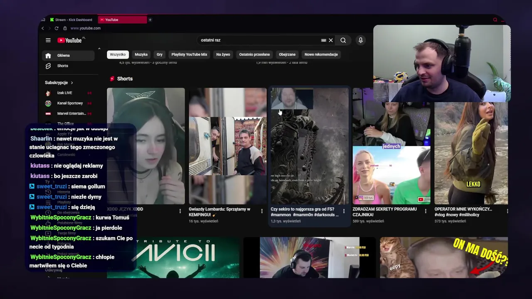Viewport: 532px width, 299px height.
Task: Select the Muzyka filter chip
Action: pos(141,54)
